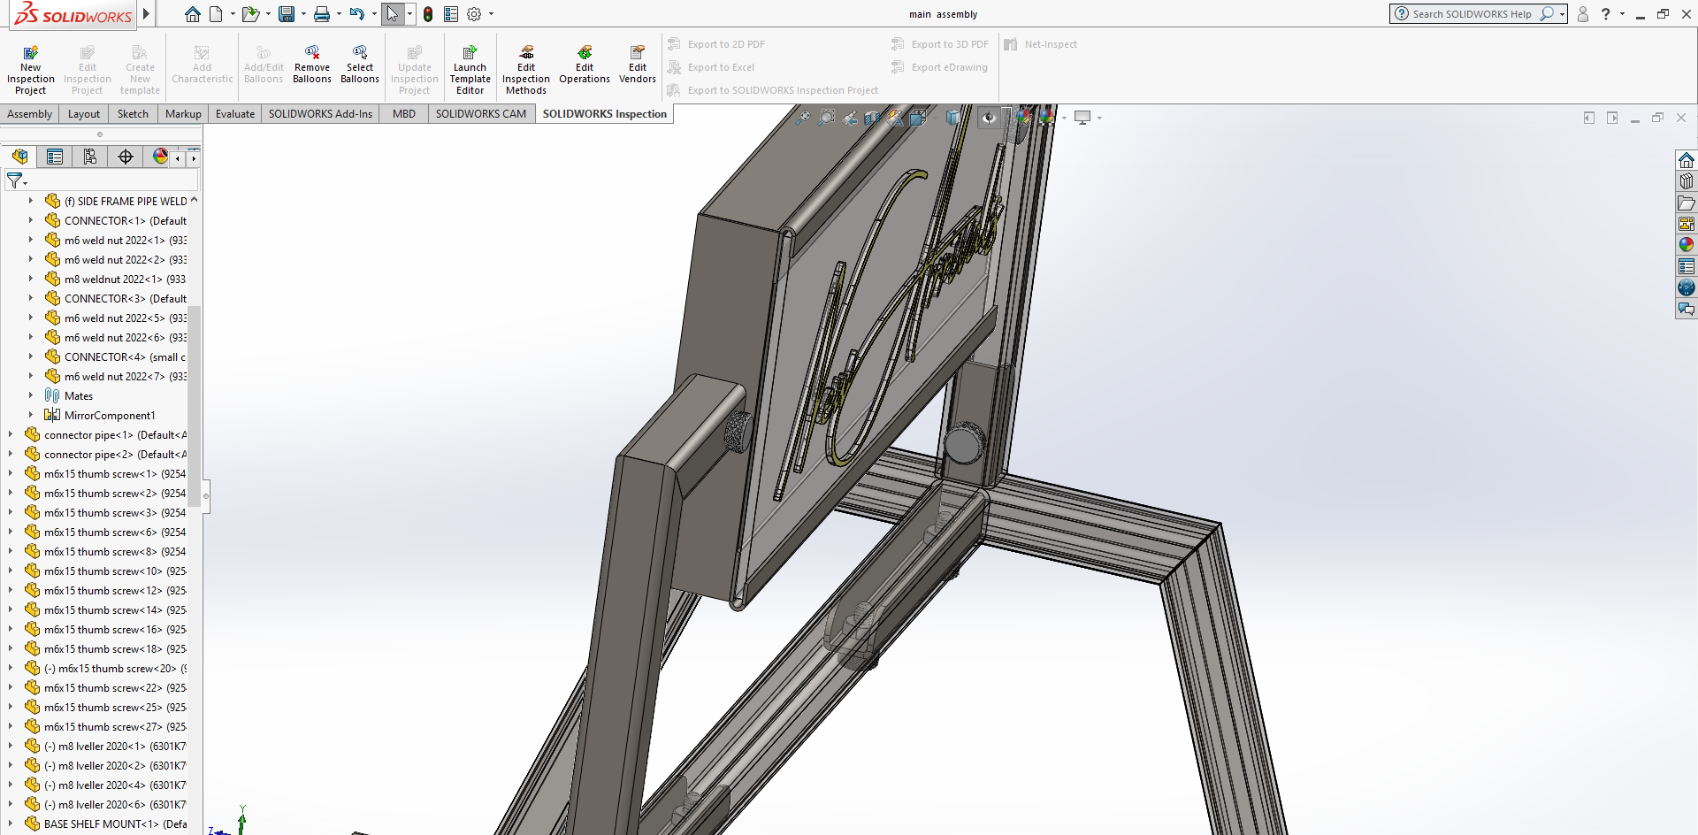Open viewport display settings dropdown
This screenshot has height=835, width=1698.
(x=1099, y=118)
